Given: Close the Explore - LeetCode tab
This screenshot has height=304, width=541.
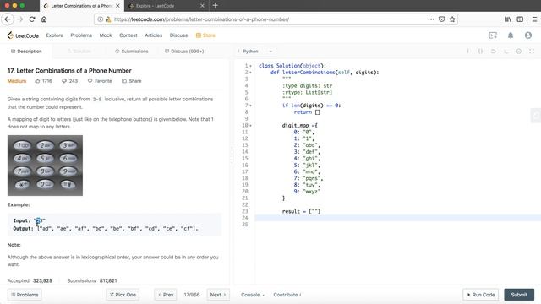Looking at the screenshot, I should coord(202,6).
